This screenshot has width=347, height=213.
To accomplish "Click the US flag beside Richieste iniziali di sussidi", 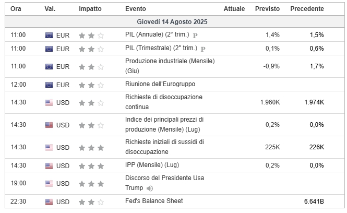I will [49, 147].
